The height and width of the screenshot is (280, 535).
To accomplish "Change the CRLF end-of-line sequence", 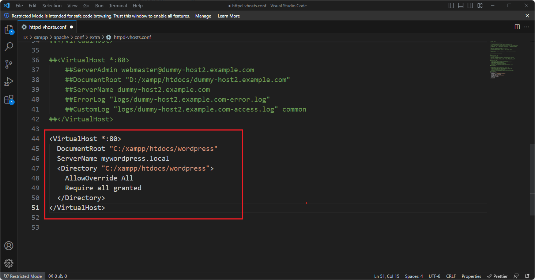I will [x=451, y=276].
